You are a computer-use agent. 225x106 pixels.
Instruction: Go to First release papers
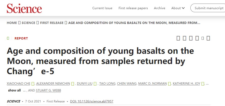[133, 8]
